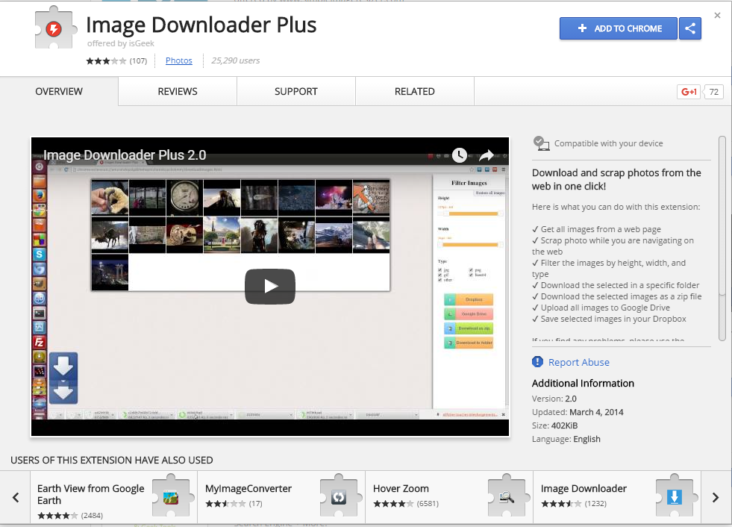The height and width of the screenshot is (527, 732).
Task: Click the video title Image Downloader Plus 2.0
Action: tap(125, 155)
